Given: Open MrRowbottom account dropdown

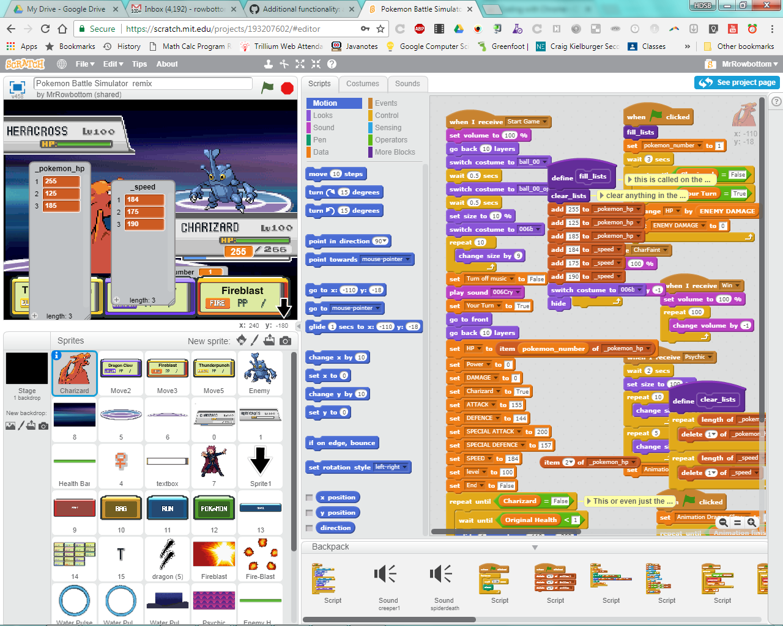Looking at the screenshot, I should (x=750, y=64).
